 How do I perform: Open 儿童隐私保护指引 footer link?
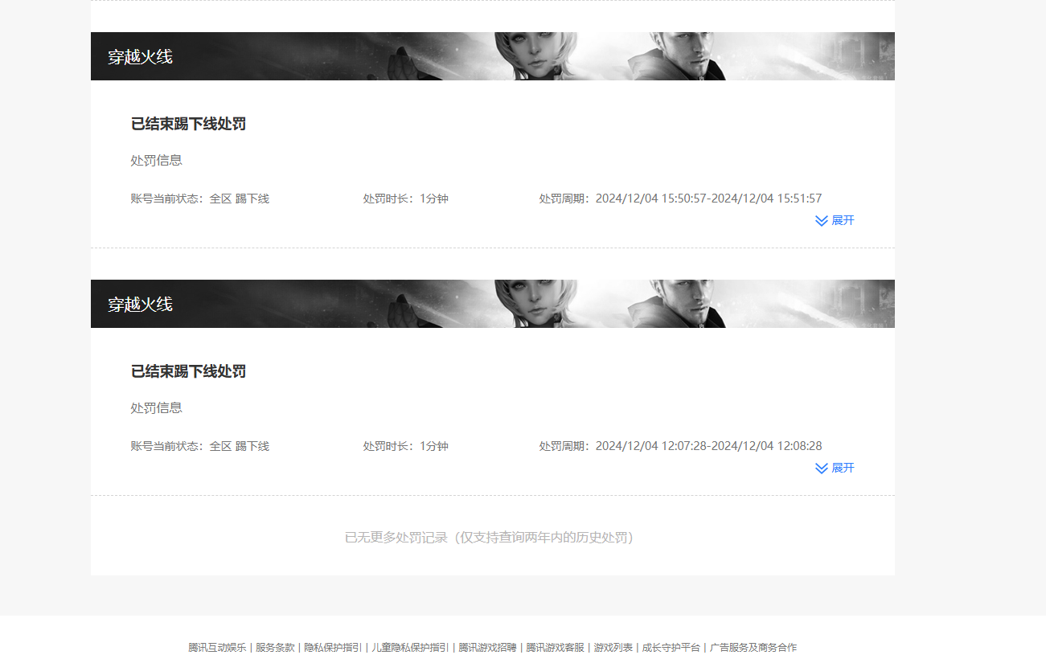click(x=410, y=647)
